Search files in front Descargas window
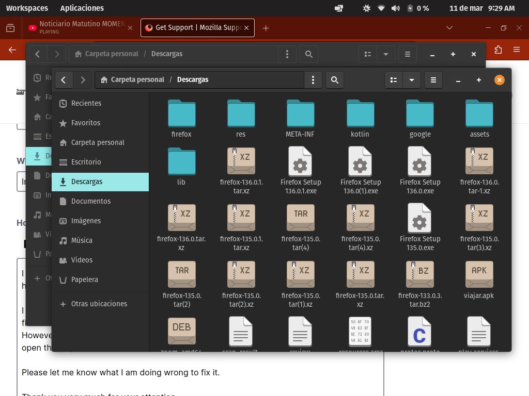 [x=335, y=80]
